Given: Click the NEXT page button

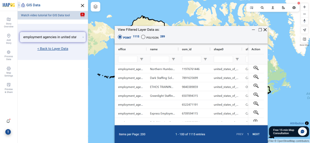Looking at the screenshot, I should click(x=256, y=134).
